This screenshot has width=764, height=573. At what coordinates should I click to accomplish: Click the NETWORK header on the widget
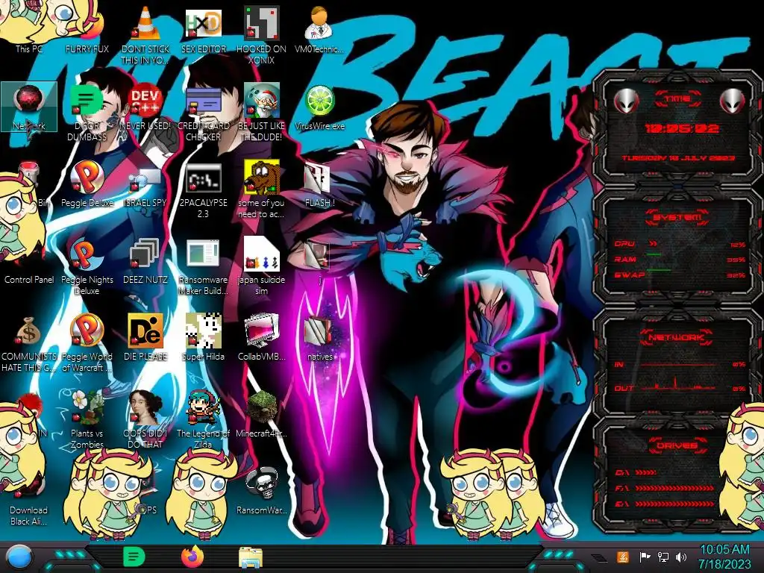point(677,336)
